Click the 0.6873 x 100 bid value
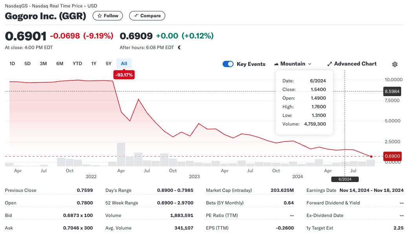Screen dimensions: 409x237 [78, 215]
